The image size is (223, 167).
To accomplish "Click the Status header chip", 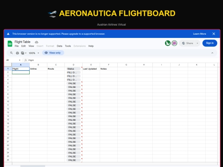I will tap(74, 69).
